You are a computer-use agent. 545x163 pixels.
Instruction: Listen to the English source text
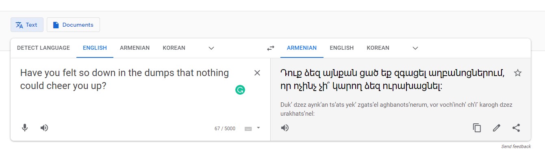pyautogui.click(x=44, y=128)
